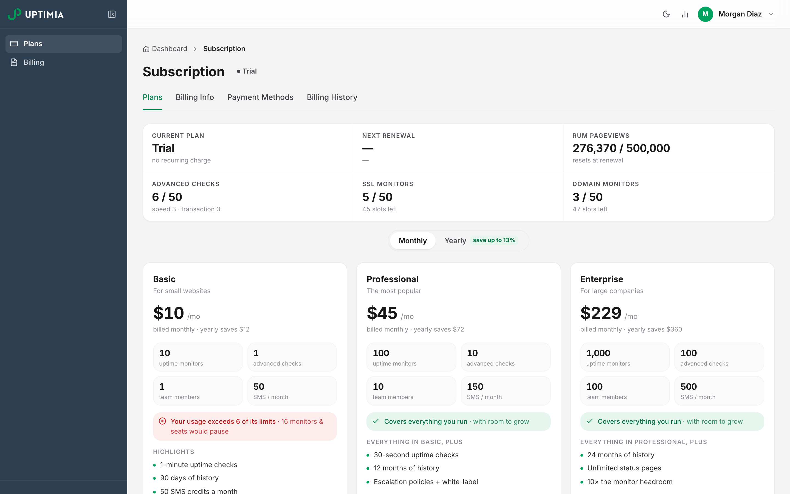Click the $229 /mo price
This screenshot has height=494, width=790.
(608, 313)
